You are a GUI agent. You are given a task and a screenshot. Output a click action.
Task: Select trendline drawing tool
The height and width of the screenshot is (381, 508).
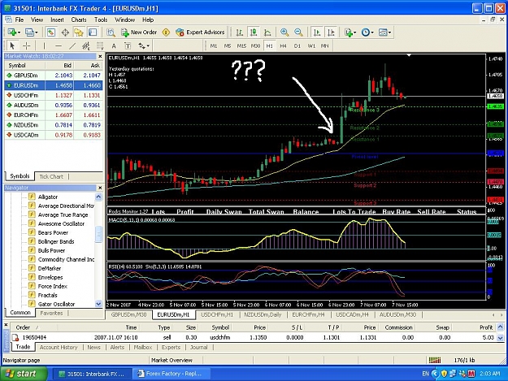(72, 45)
